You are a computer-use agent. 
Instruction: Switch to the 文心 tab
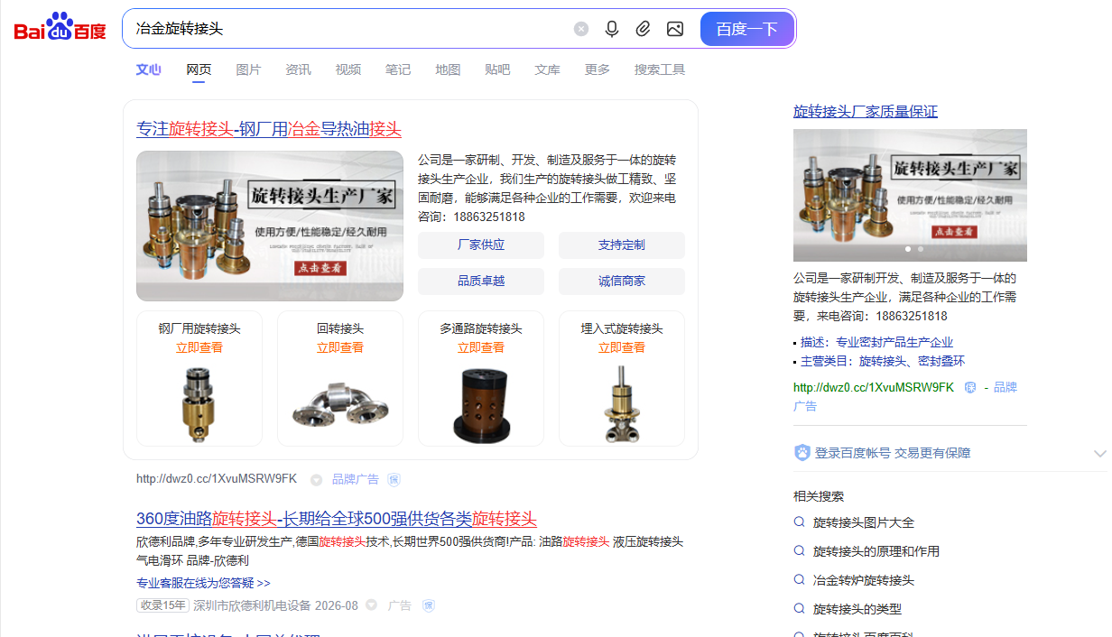point(149,69)
